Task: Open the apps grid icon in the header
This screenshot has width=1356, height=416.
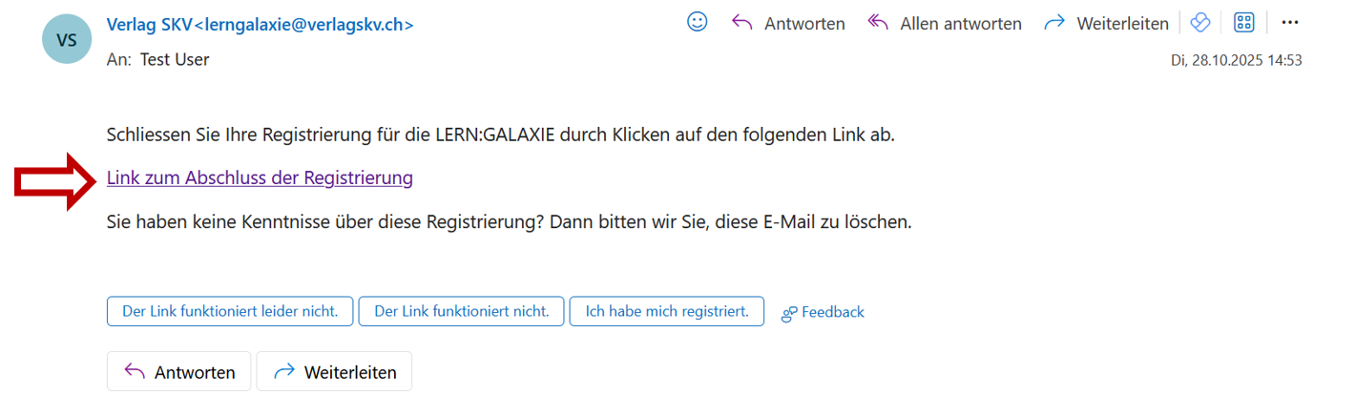Action: 1243,23
